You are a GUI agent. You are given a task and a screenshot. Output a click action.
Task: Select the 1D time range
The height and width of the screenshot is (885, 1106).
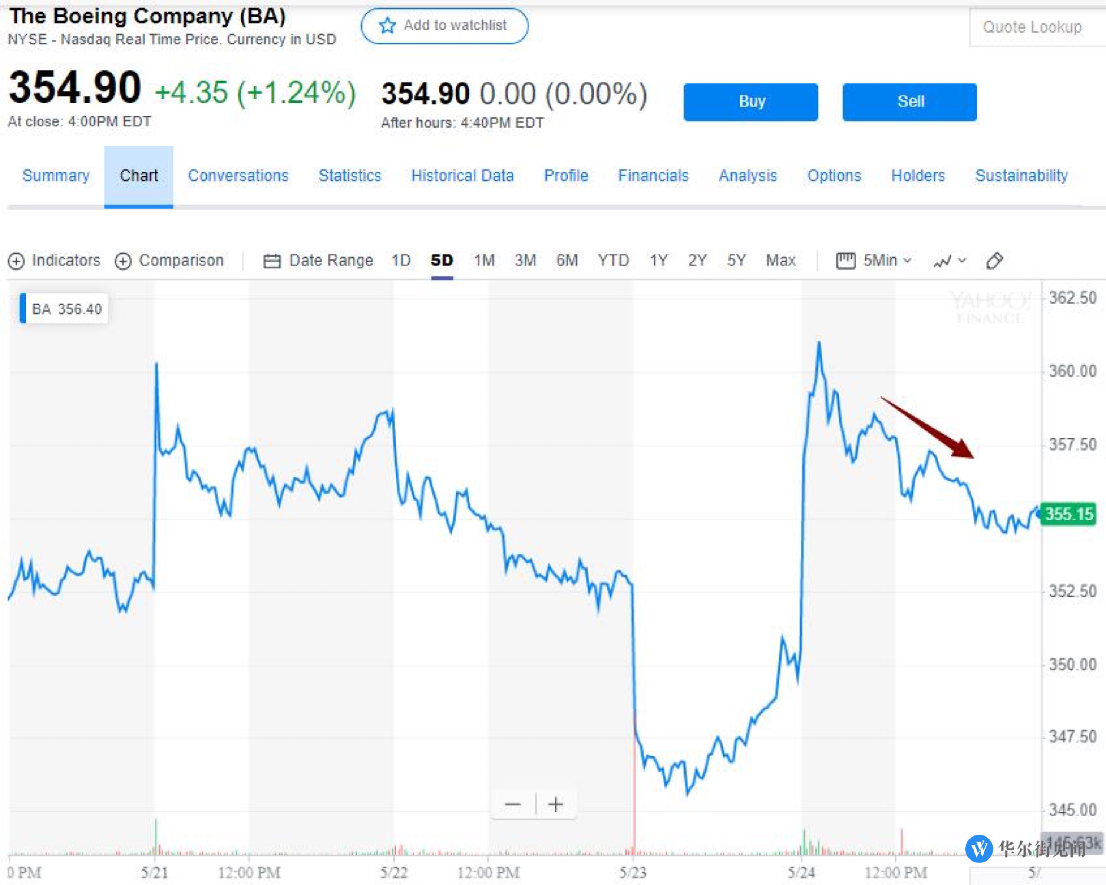[401, 260]
